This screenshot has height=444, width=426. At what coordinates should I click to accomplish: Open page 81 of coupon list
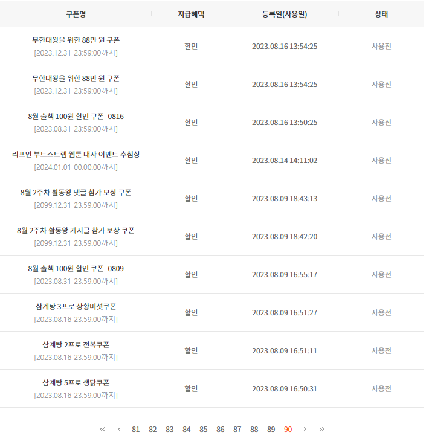click(x=135, y=430)
